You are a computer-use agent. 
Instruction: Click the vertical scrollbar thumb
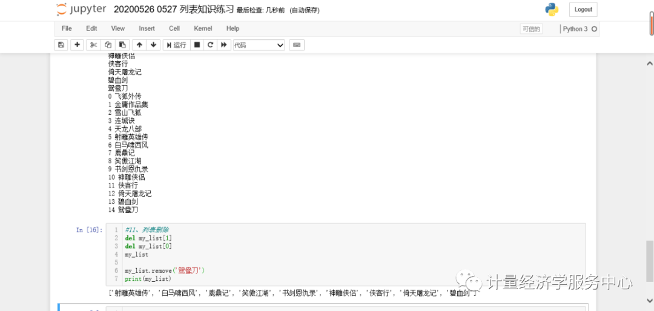(x=649, y=260)
